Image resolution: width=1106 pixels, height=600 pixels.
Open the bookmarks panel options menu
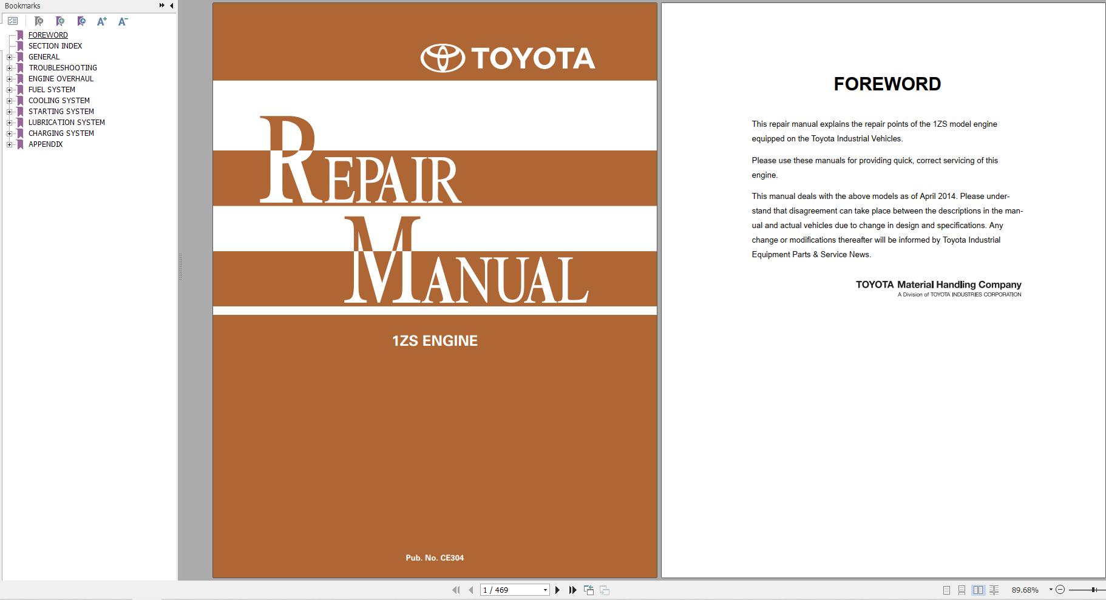tap(12, 21)
